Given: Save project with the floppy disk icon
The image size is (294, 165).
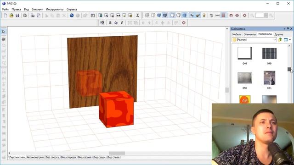Looking at the screenshot, I should tap(17, 16).
